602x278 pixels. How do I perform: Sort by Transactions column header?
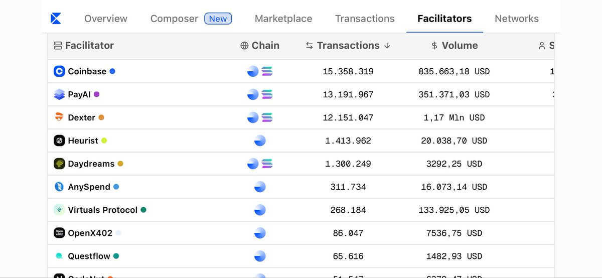click(348, 46)
